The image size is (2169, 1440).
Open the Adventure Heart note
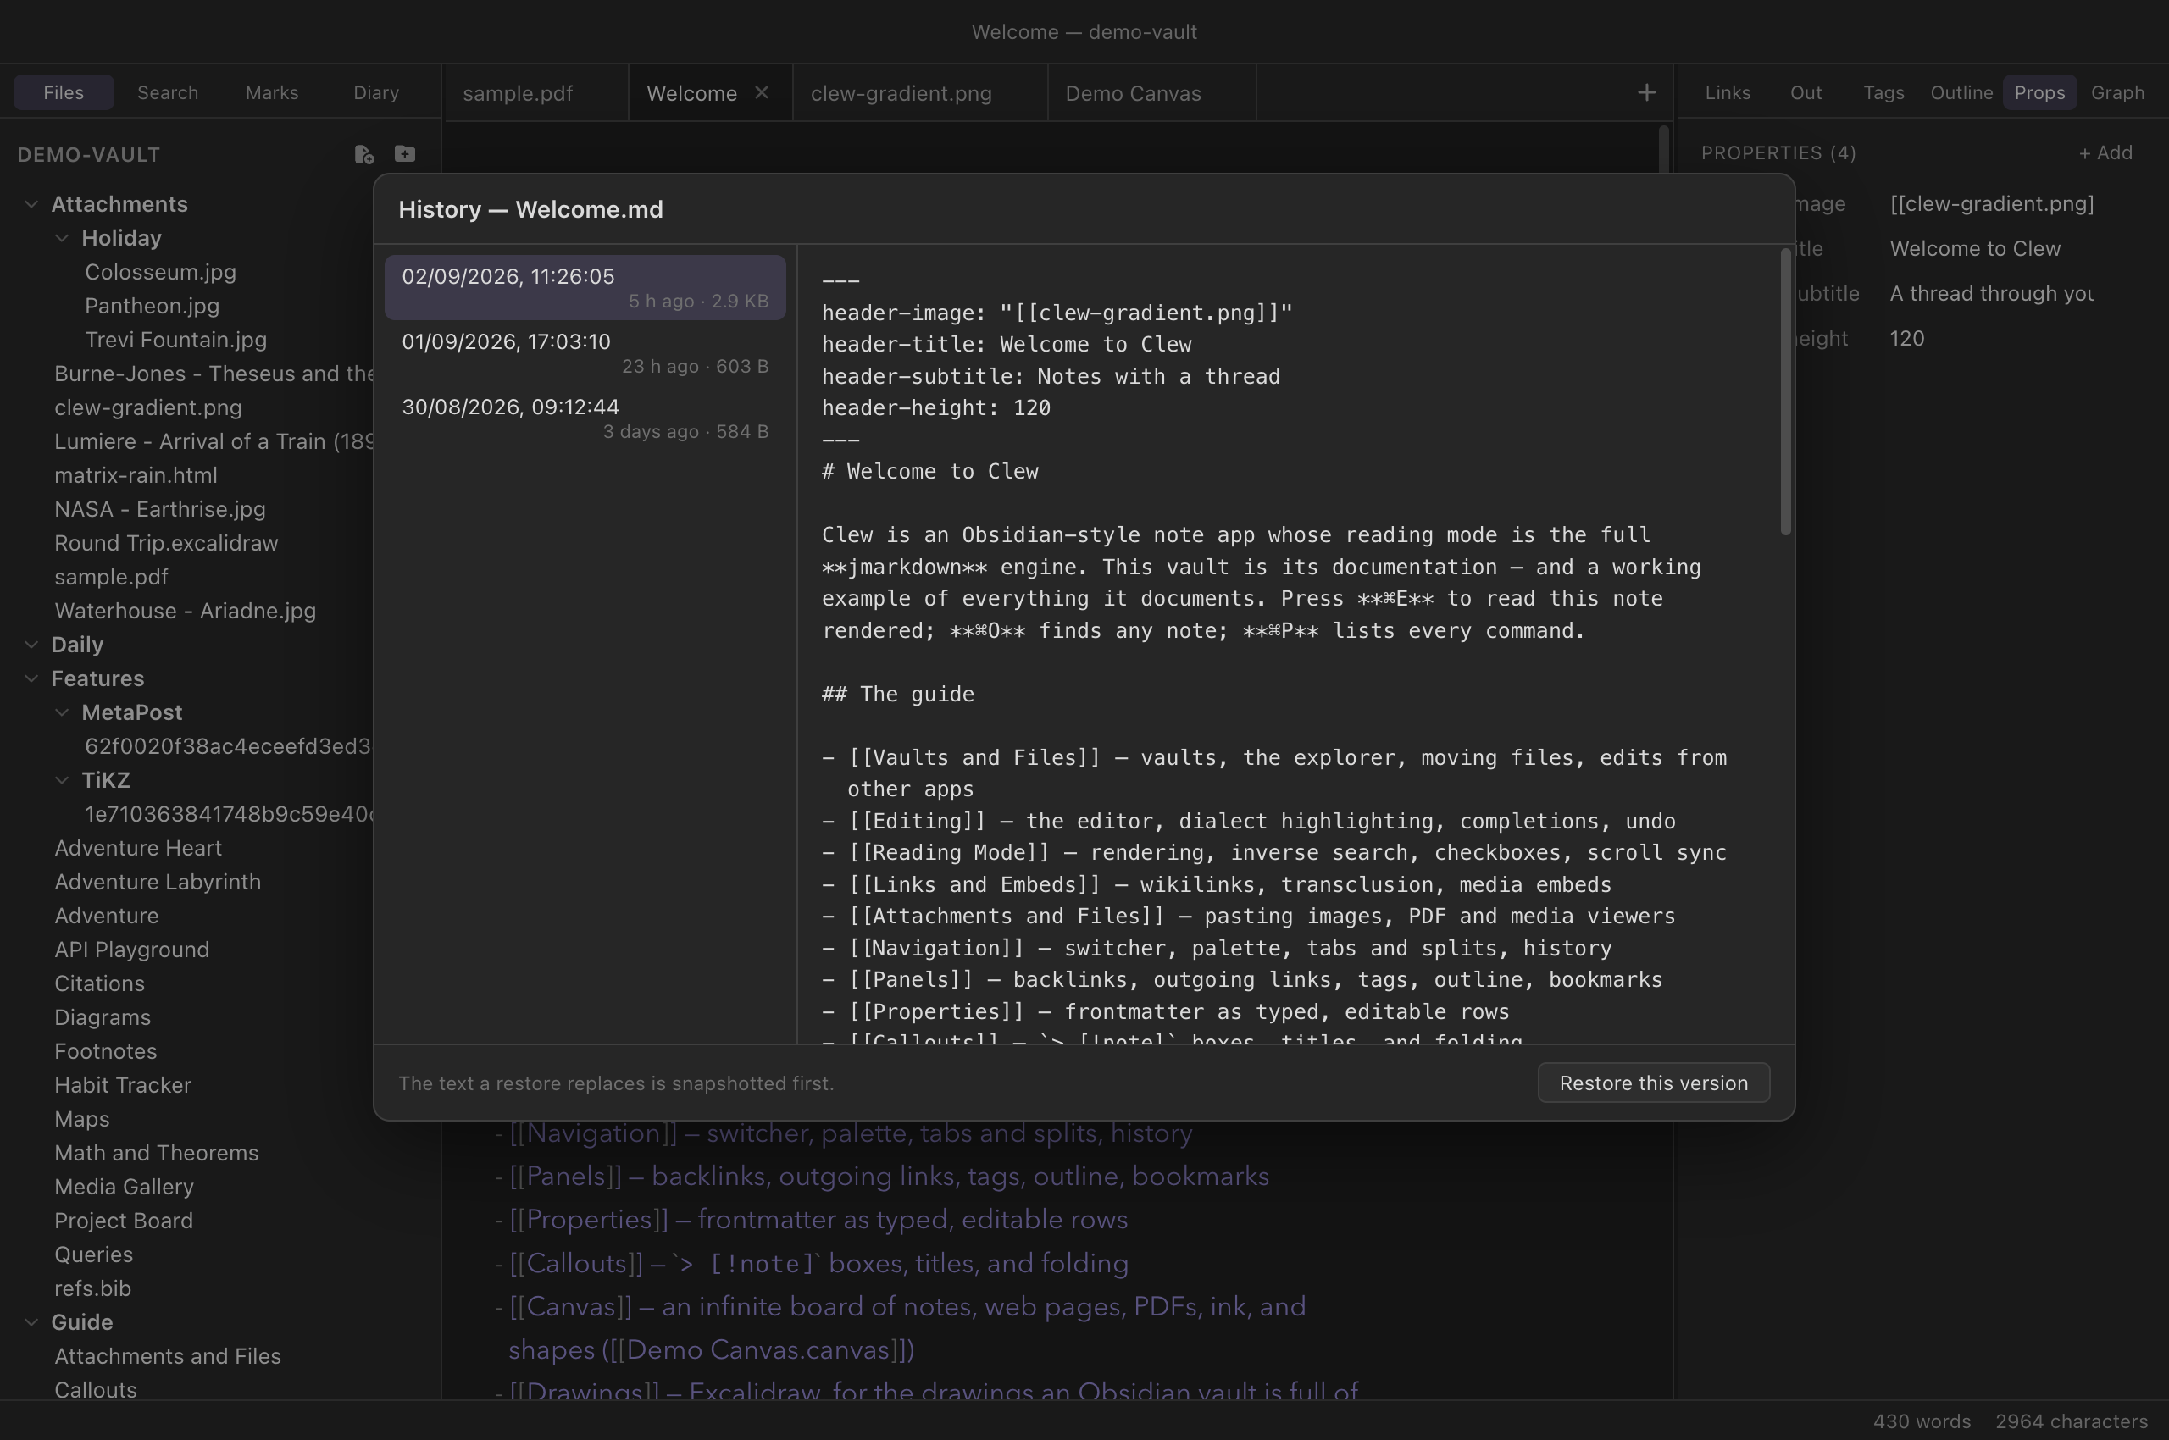pyautogui.click(x=138, y=849)
